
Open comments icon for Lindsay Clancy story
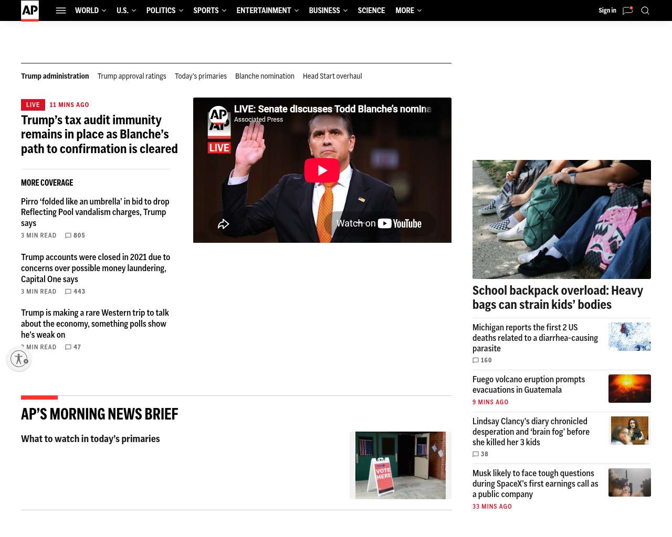point(476,455)
